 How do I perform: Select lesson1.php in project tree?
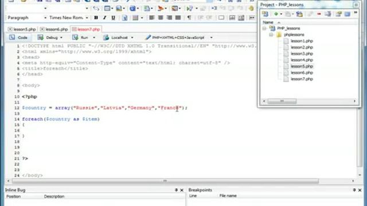click(302, 41)
